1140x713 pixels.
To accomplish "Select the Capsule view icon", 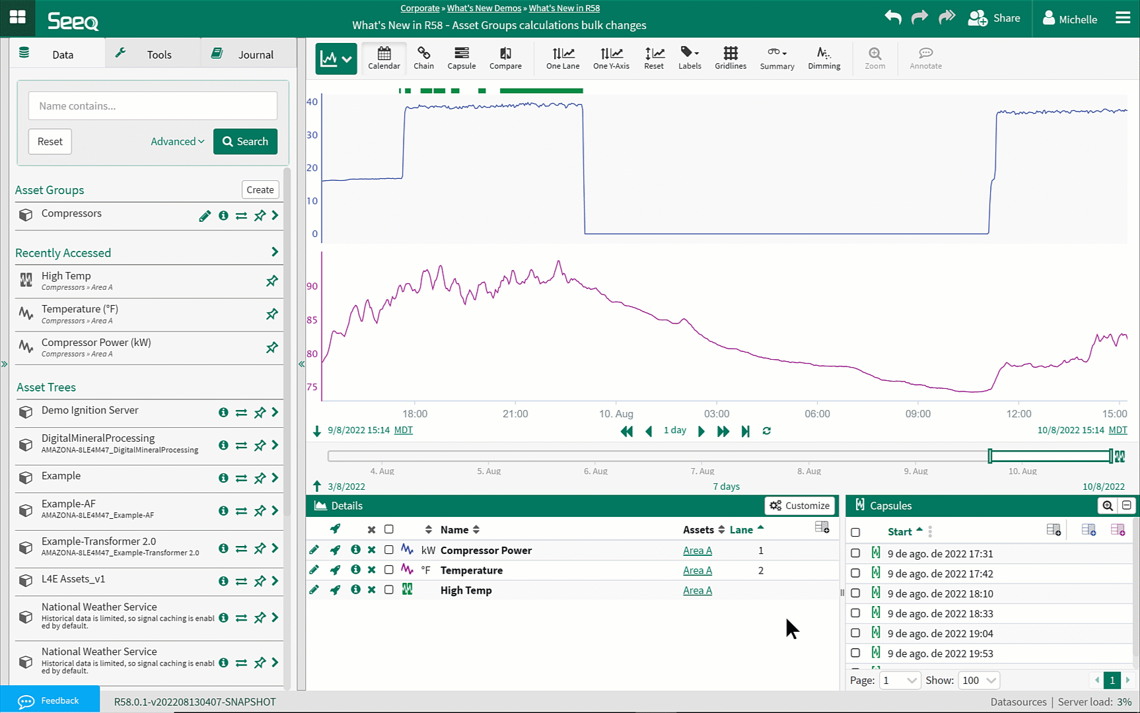I will pos(461,57).
